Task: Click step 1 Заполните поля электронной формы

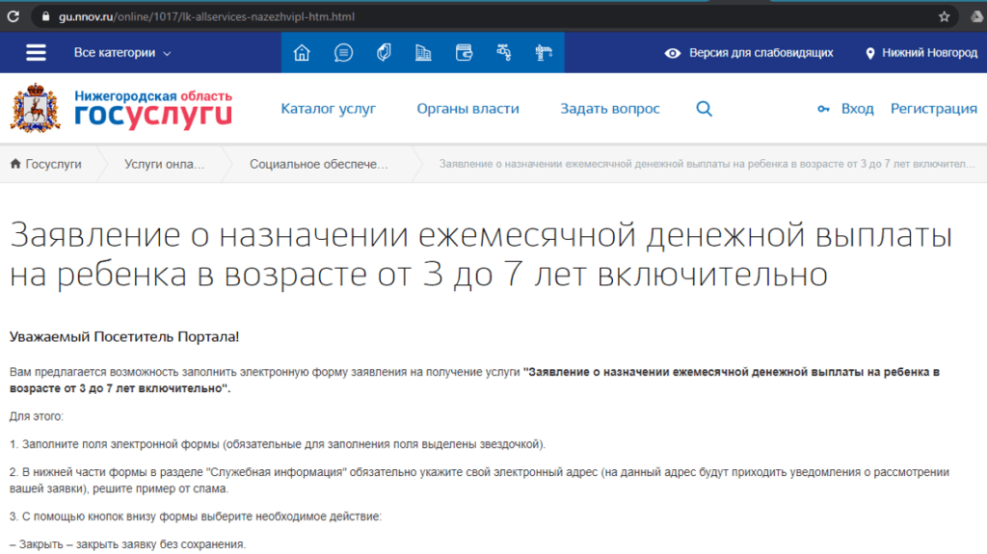Action: pos(278,444)
